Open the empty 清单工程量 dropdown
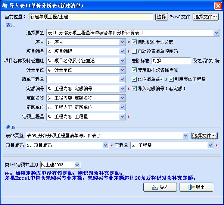Screen dimensions: 224x205 click(122, 79)
